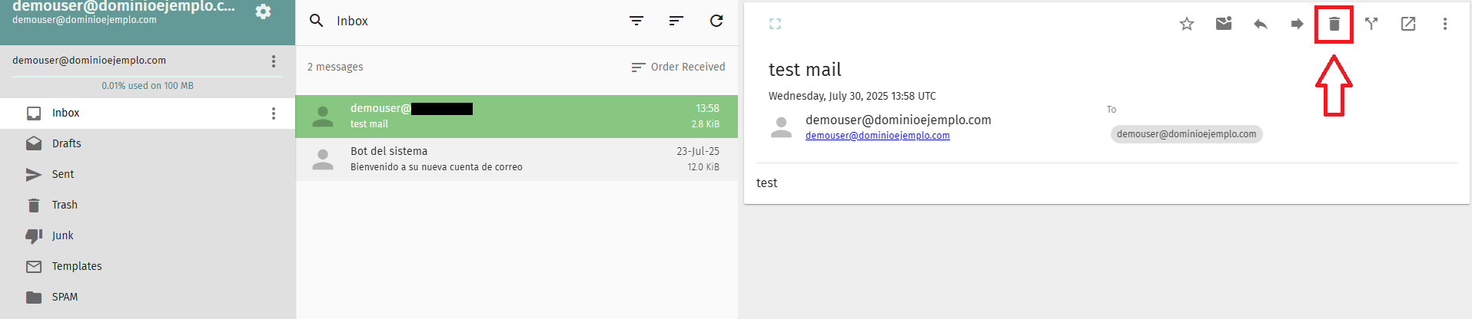Select the Drafts folder
Image resolution: width=1472 pixels, height=319 pixels.
pos(148,143)
